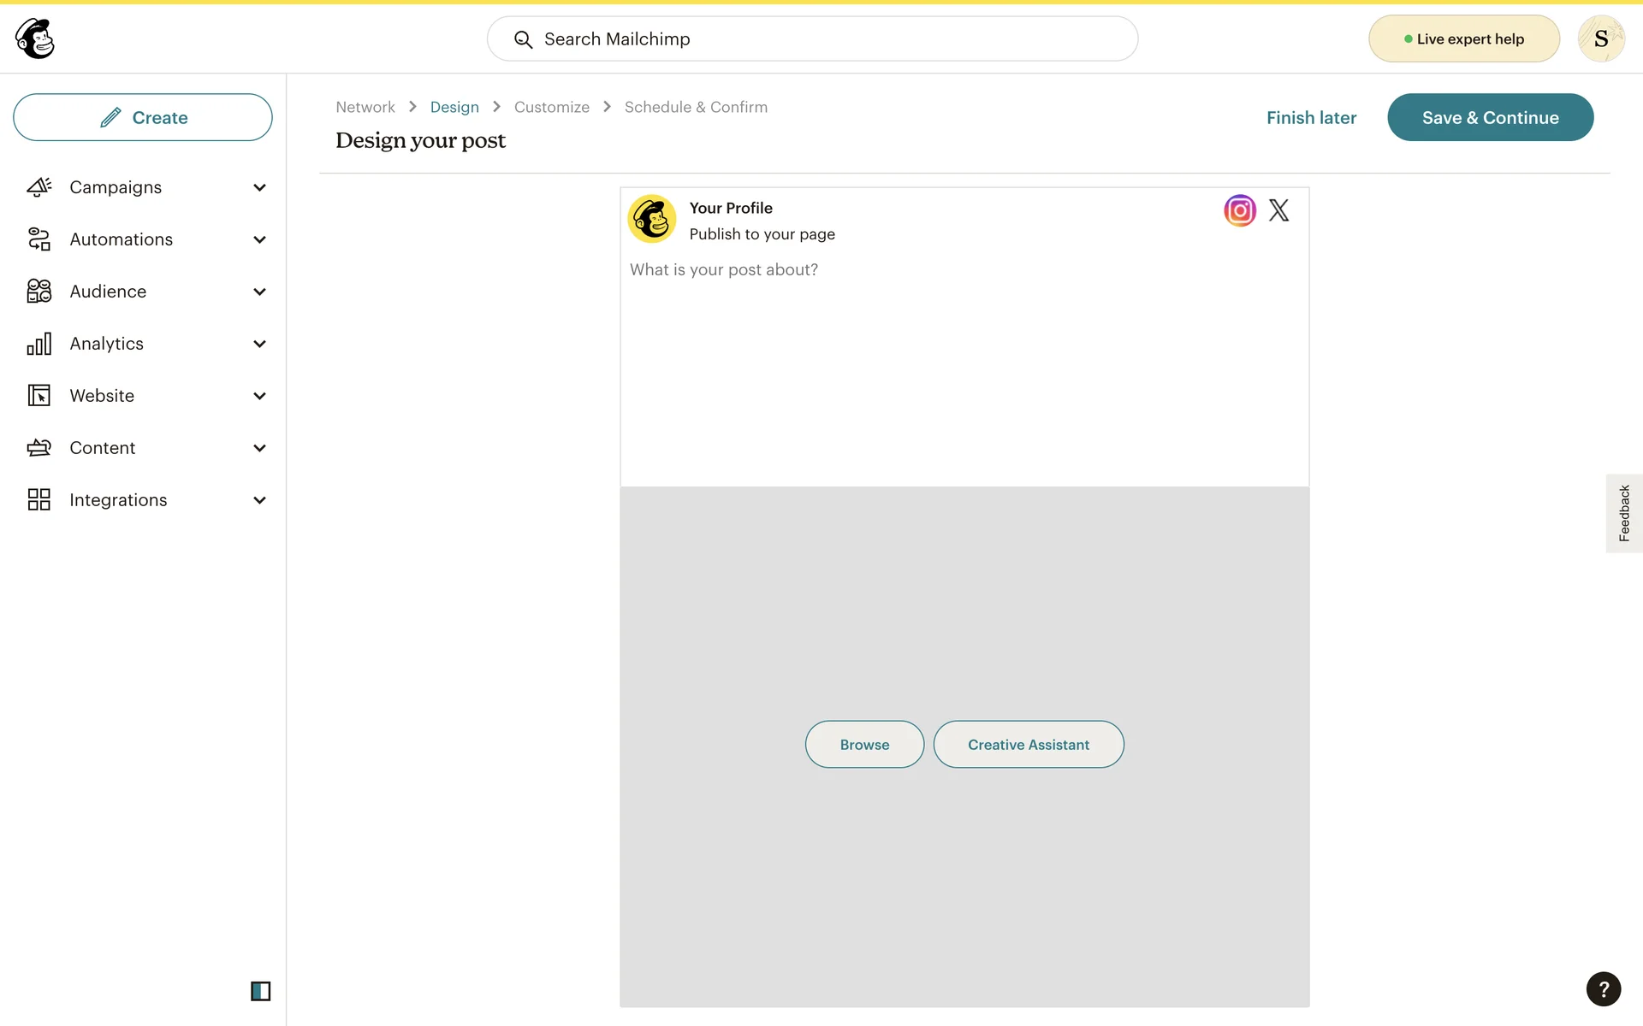Open the help question mark icon

click(1603, 989)
